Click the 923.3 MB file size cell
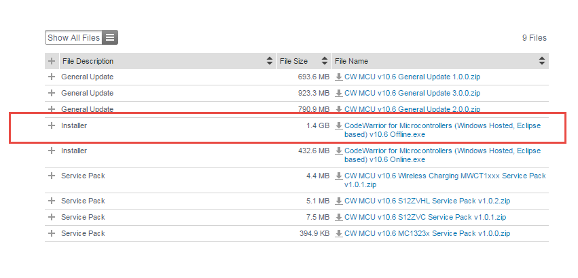The image size is (578, 278). tap(314, 93)
